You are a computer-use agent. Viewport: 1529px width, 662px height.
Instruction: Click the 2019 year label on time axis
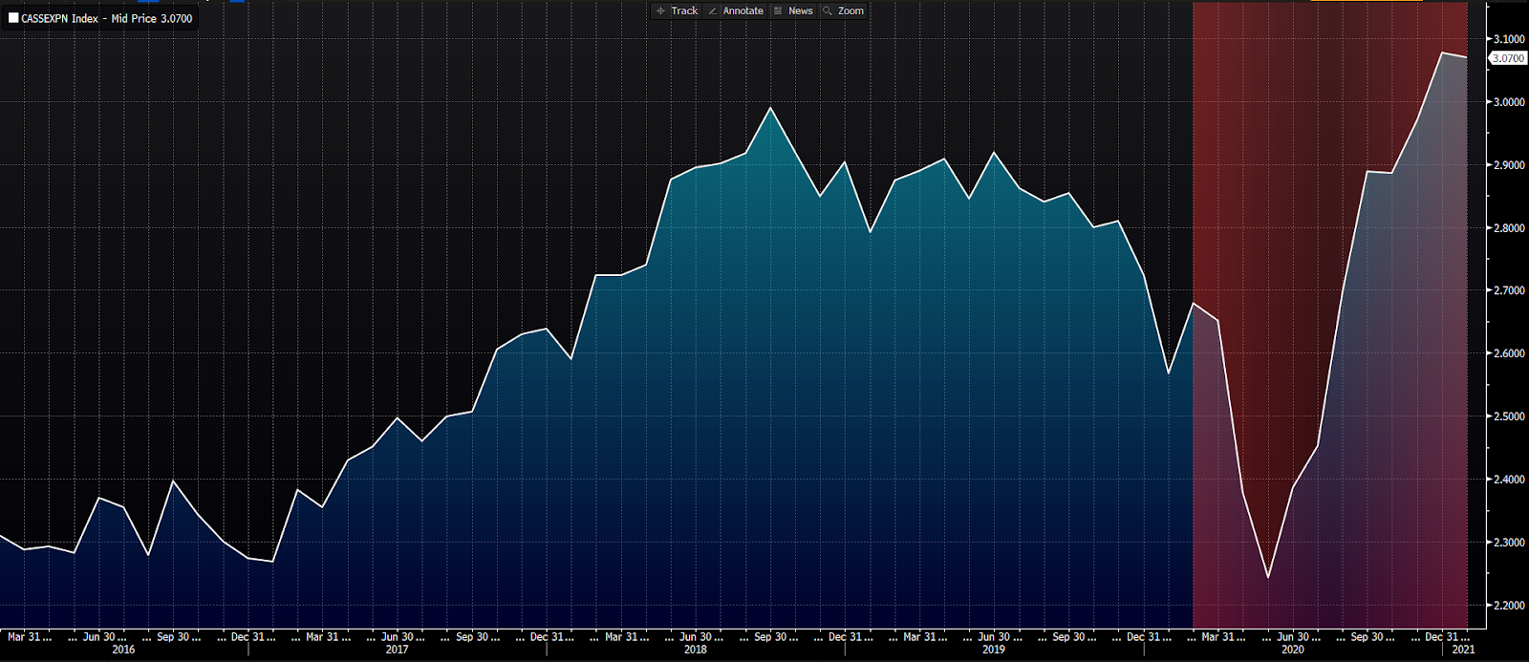993,650
